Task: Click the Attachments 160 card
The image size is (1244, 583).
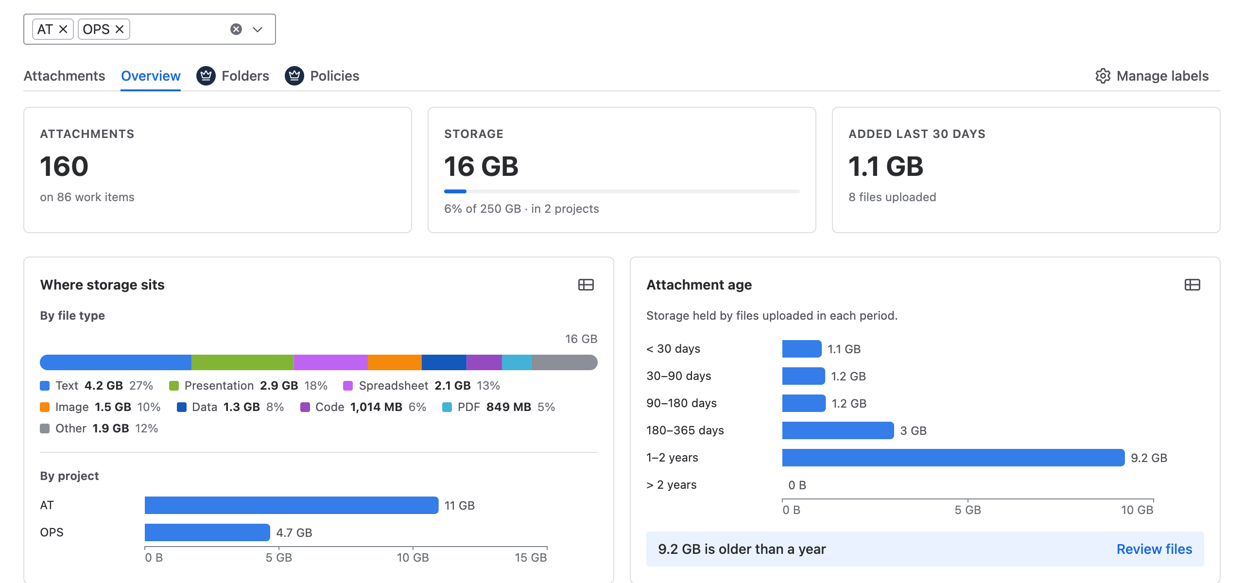Action: (x=218, y=170)
